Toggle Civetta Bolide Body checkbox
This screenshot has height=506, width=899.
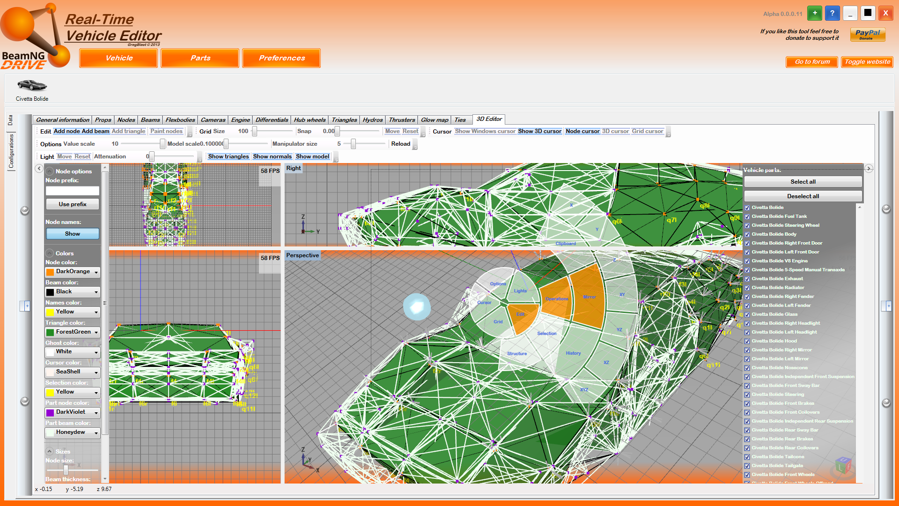(x=747, y=234)
